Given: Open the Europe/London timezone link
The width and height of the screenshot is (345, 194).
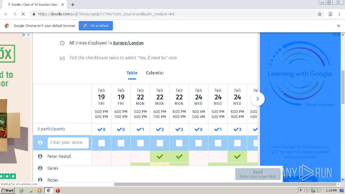Looking at the screenshot, I should pos(128,43).
